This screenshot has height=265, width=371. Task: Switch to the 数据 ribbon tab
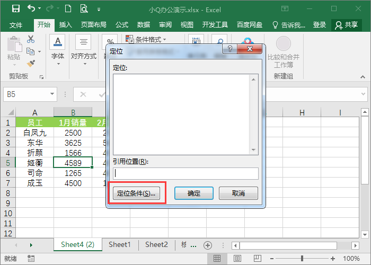(144, 24)
